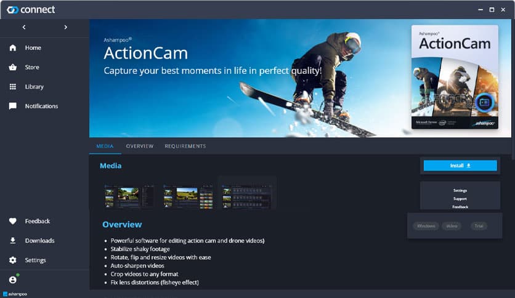Go forward with the right arrow

(x=66, y=27)
